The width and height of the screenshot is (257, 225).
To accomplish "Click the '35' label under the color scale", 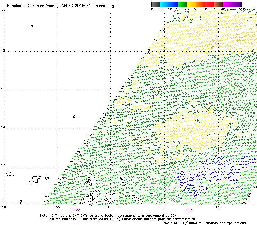I will tap(214, 9).
